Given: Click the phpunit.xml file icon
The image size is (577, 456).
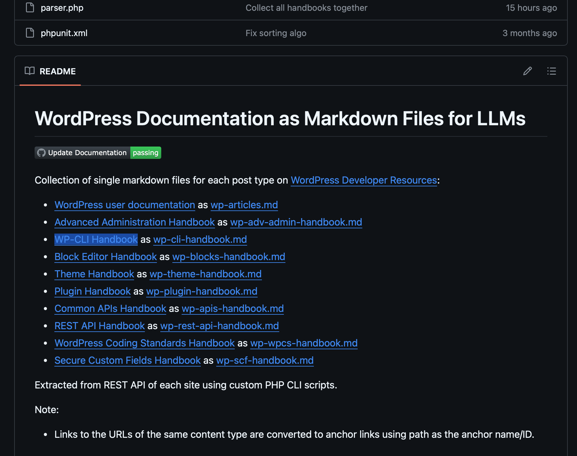Looking at the screenshot, I should 30,33.
